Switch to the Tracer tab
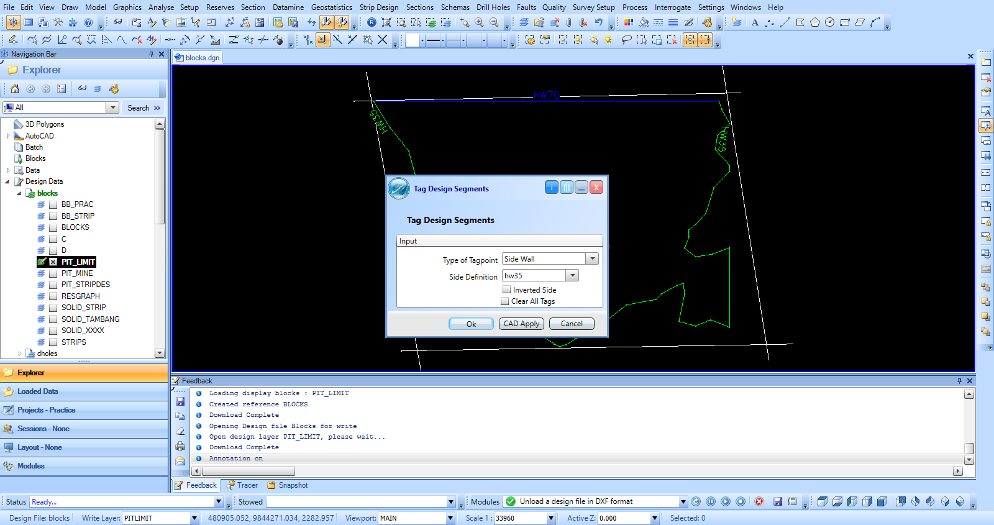Viewport: 994px width, 525px height. tap(242, 485)
